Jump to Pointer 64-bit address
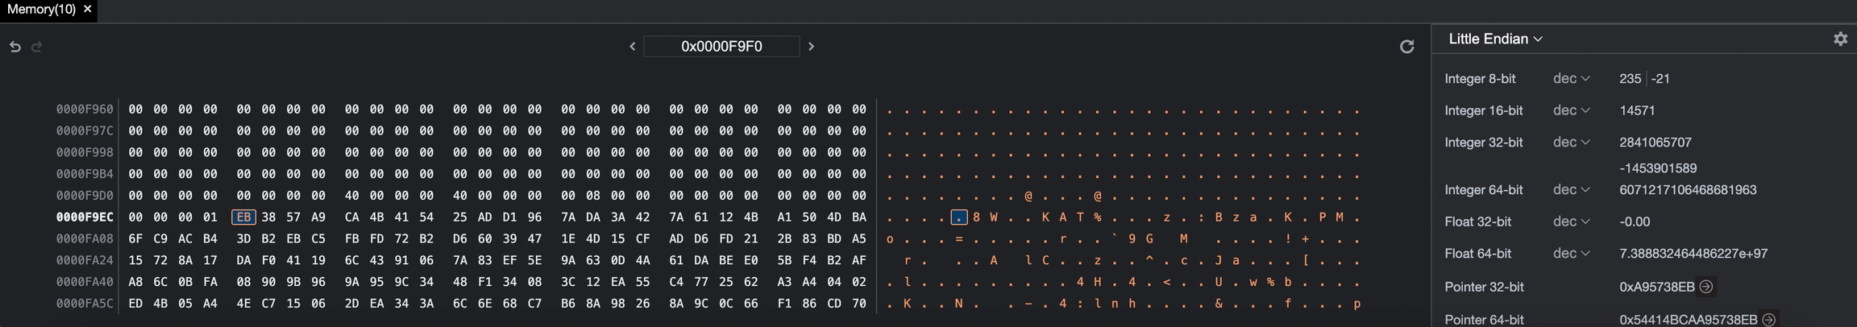The height and width of the screenshot is (327, 1857). click(1768, 320)
